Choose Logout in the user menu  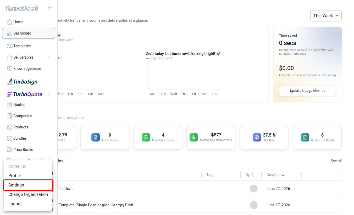[28, 204]
